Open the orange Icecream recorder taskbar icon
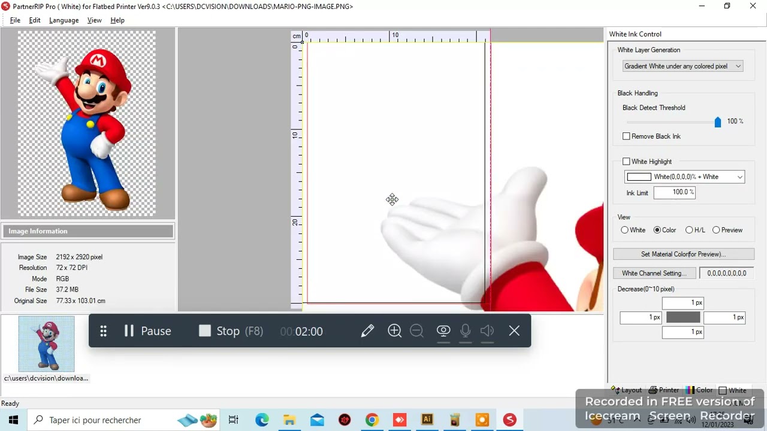The image size is (767, 431). 482,420
